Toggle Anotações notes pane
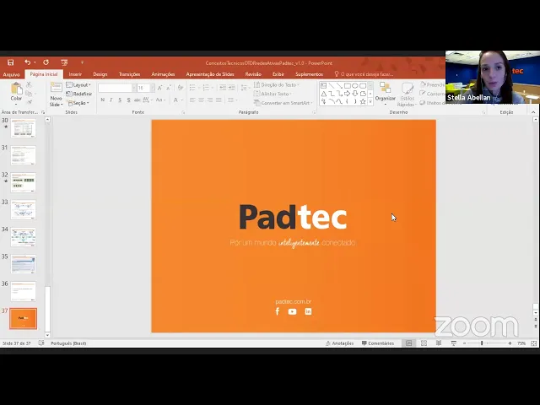This screenshot has height=405, width=540. click(339, 343)
